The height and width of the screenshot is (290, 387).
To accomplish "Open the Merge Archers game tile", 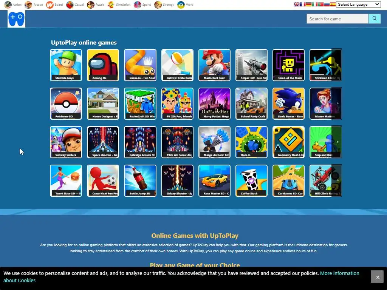I will [x=214, y=142].
